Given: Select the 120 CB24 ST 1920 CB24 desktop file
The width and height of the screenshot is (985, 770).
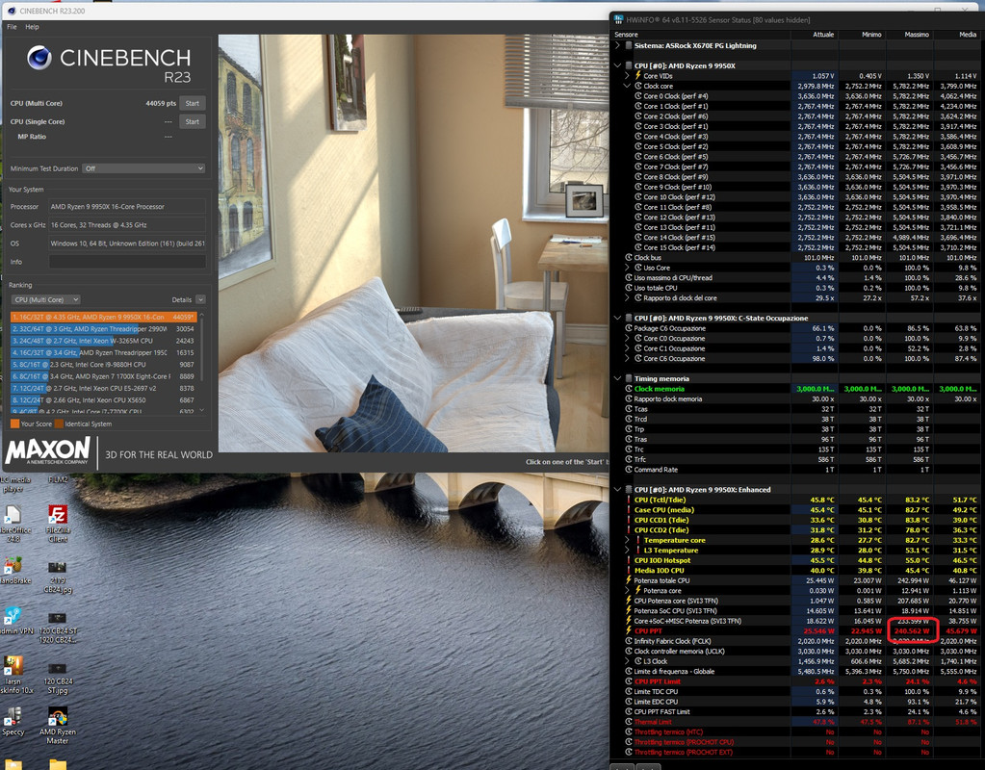Looking at the screenshot, I should click(57, 627).
